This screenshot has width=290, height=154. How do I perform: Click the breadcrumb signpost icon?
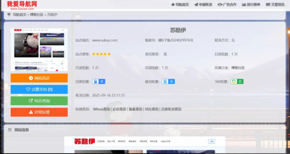point(9,14)
